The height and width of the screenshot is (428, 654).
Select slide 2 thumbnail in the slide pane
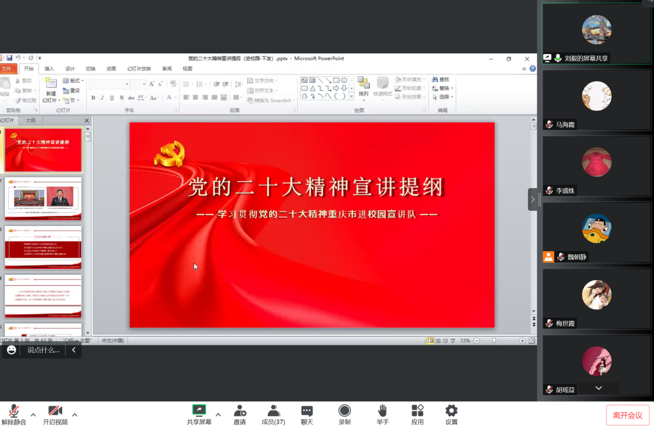(43, 199)
